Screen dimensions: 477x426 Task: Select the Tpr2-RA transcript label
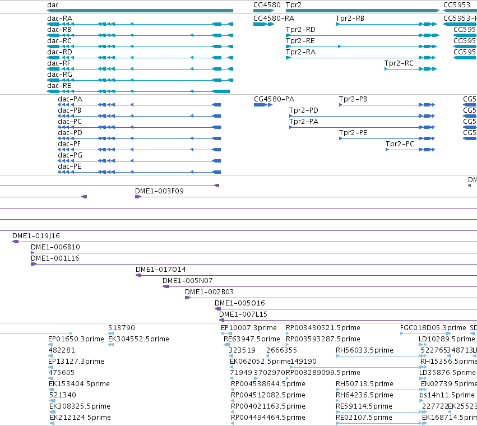click(x=300, y=52)
